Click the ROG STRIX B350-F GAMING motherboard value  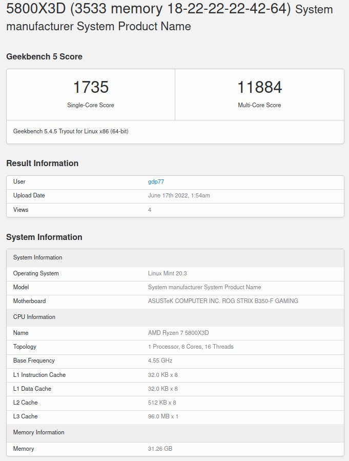[223, 301]
